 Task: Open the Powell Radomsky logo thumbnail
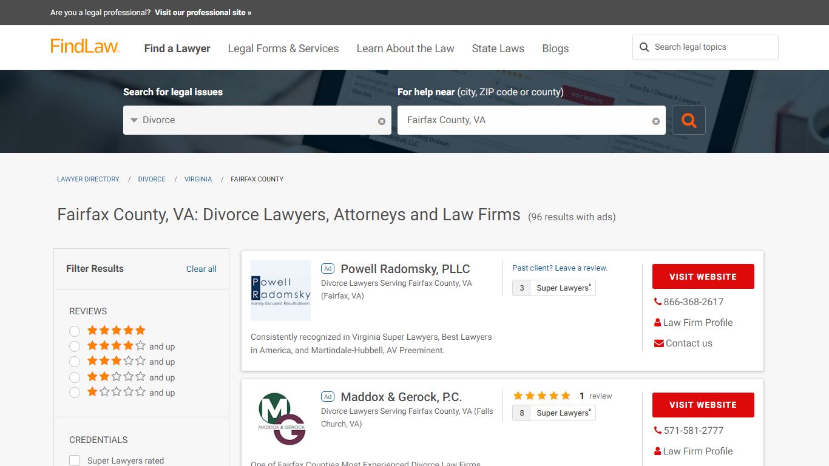click(x=281, y=291)
